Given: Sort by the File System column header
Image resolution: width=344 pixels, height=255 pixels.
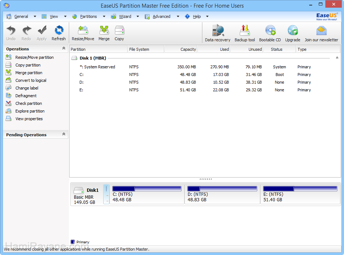Looking at the screenshot, I should (146, 49).
